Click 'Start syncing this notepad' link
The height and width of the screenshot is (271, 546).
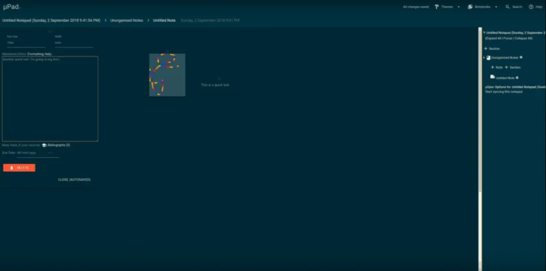tap(504, 91)
